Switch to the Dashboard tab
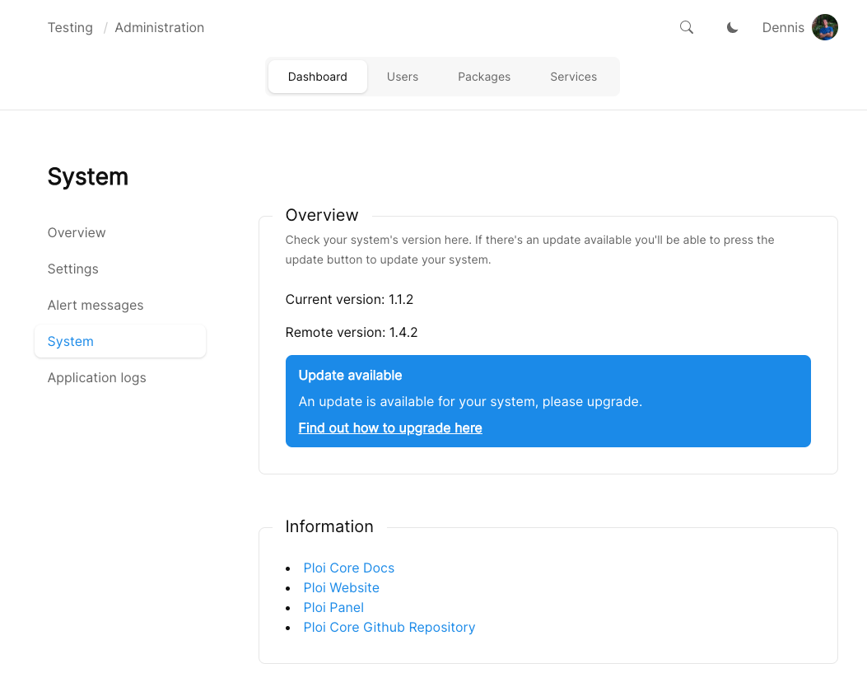The height and width of the screenshot is (687, 867). click(x=317, y=77)
